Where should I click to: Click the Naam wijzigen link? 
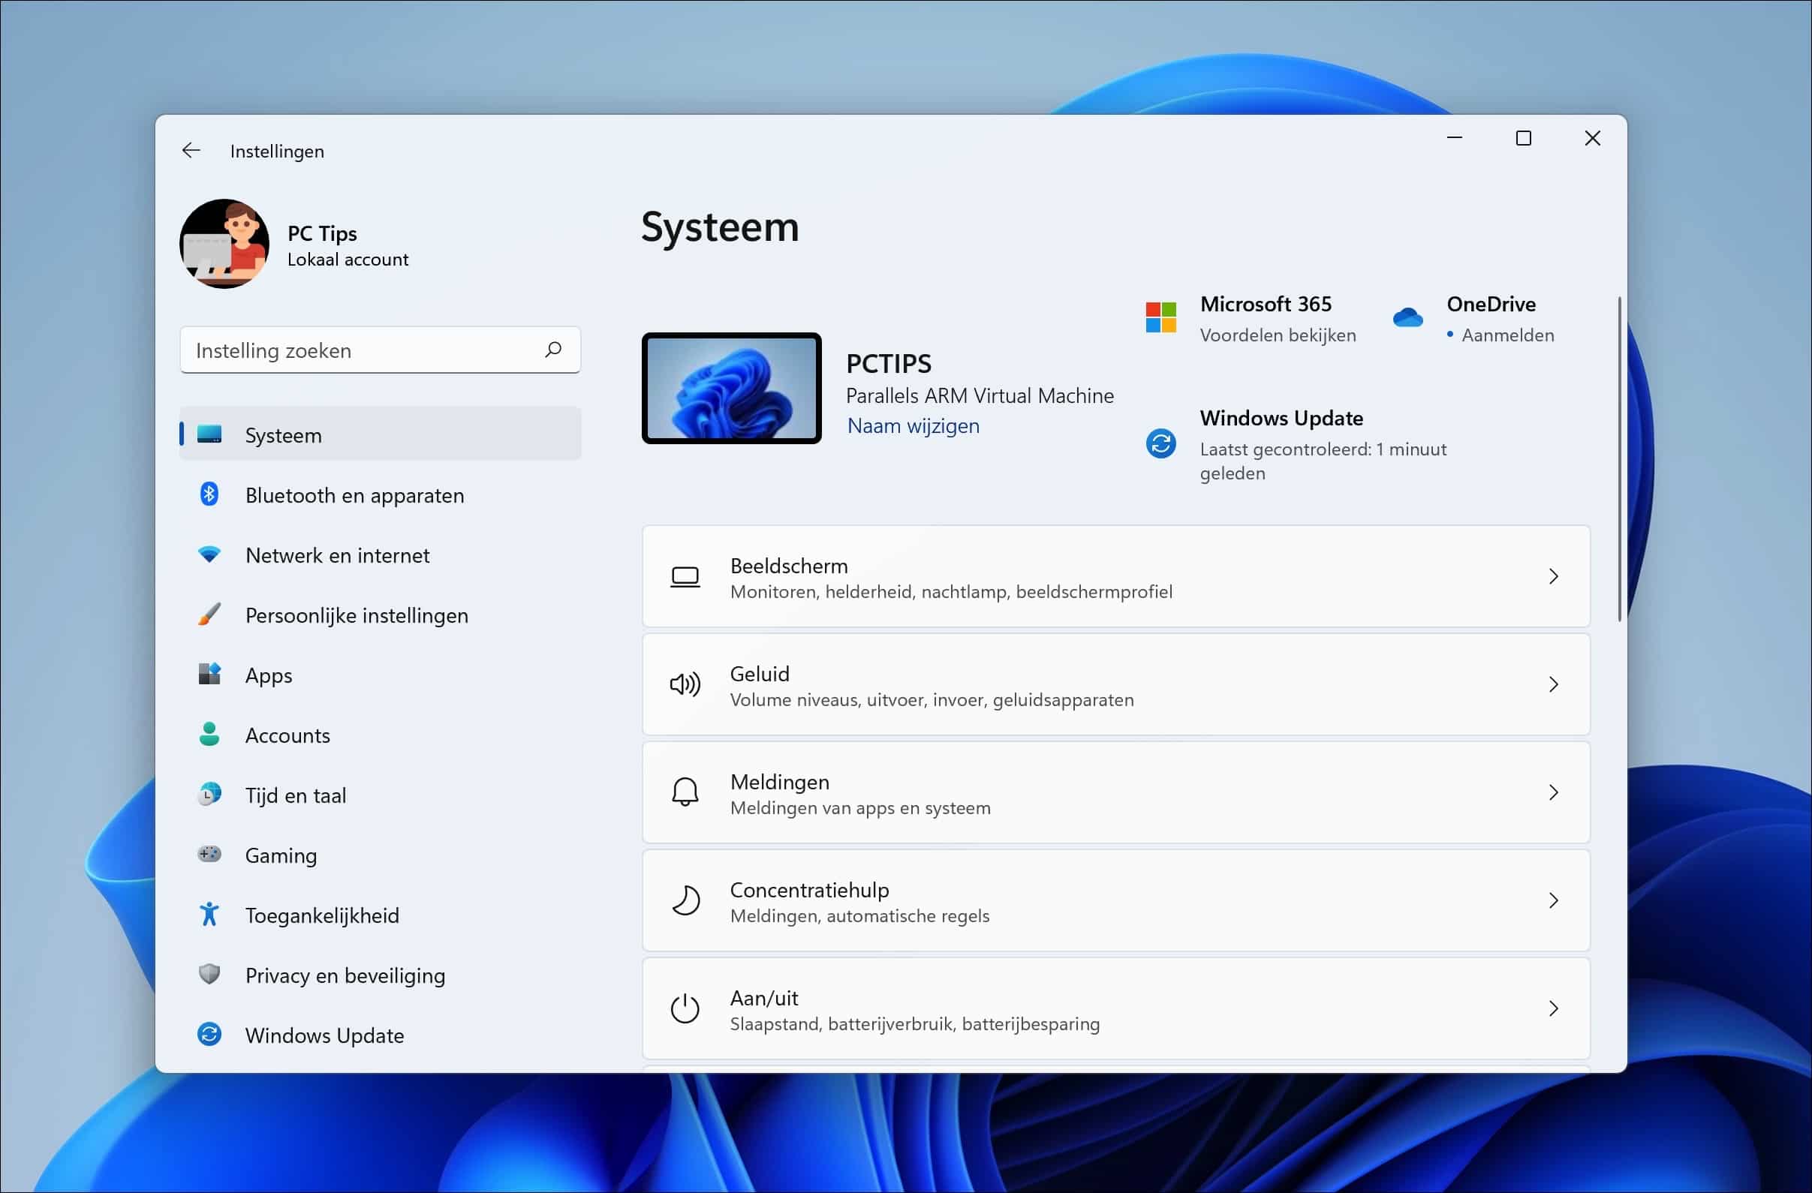tap(912, 425)
